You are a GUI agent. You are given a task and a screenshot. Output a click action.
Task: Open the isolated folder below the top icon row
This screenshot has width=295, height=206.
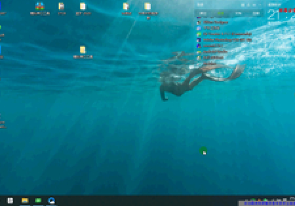(x=83, y=50)
